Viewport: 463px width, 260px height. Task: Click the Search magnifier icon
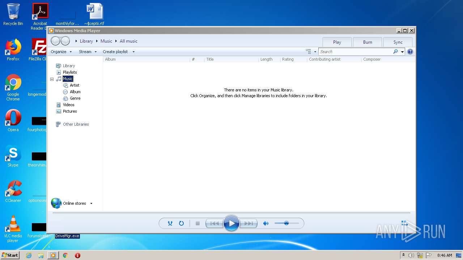pyautogui.click(x=396, y=52)
